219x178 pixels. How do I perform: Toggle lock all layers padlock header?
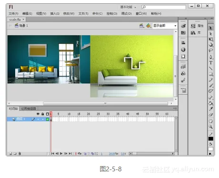pyautogui.click(x=43, y=114)
